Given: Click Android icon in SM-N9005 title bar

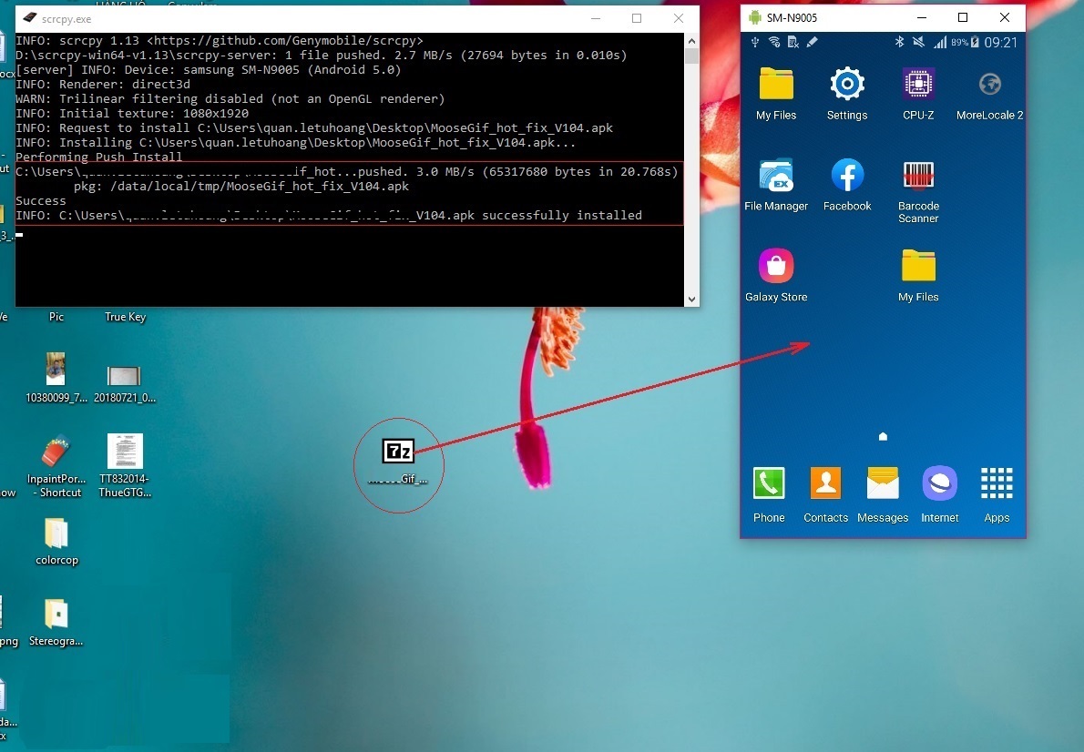Looking at the screenshot, I should point(755,17).
